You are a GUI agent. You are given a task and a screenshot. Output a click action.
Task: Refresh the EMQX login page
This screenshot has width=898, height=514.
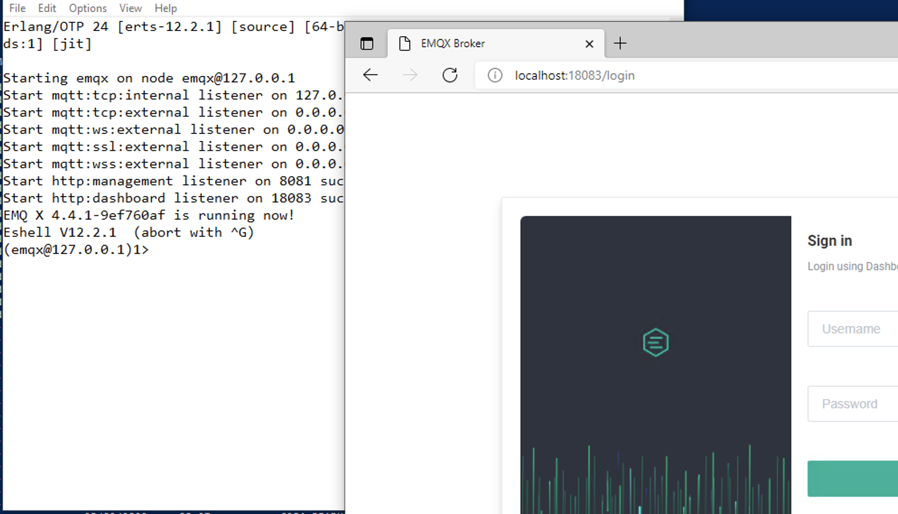(x=450, y=75)
